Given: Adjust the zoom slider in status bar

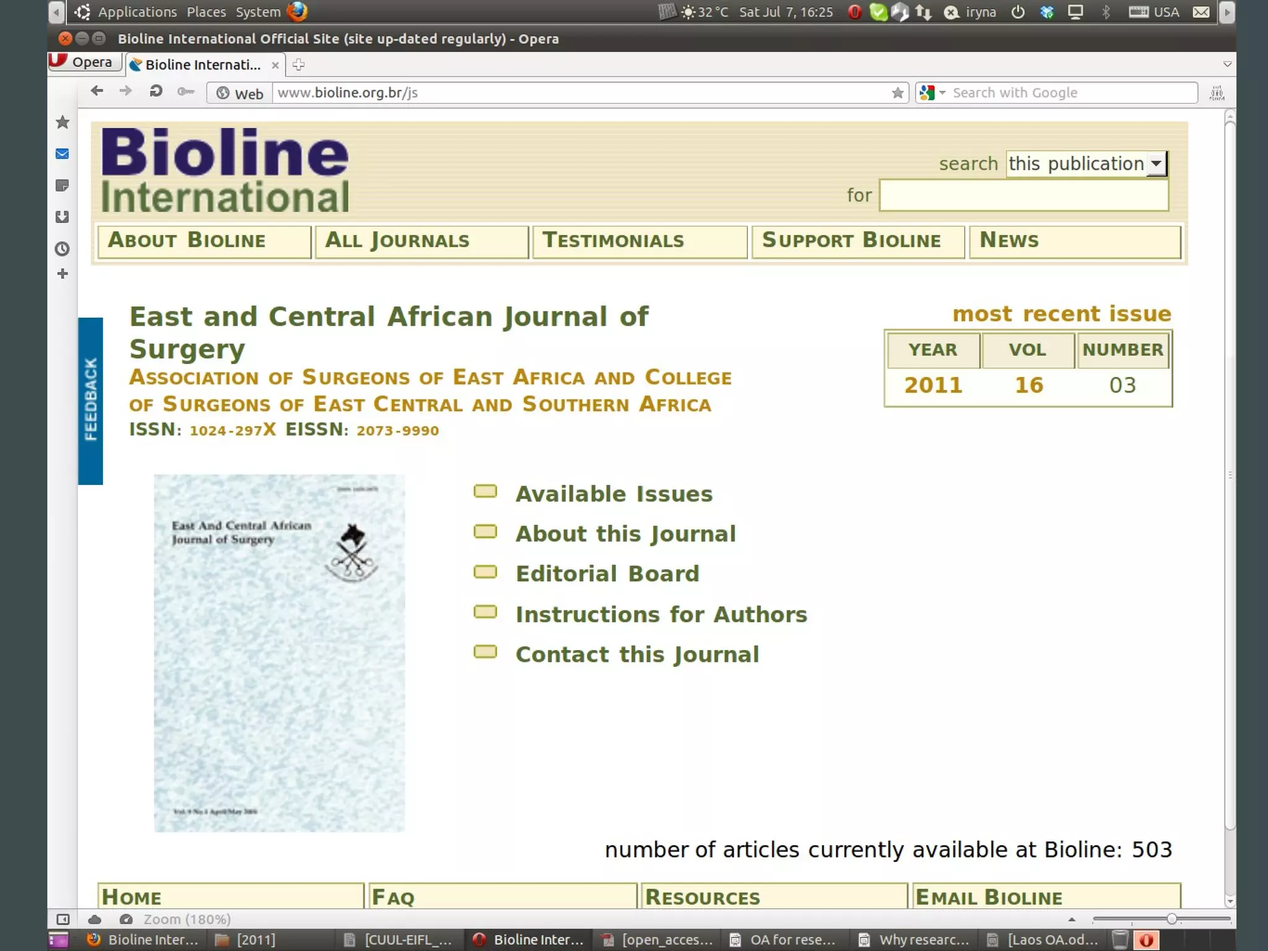Looking at the screenshot, I should point(1171,919).
